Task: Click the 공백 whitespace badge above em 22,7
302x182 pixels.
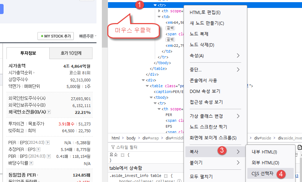Action: (170, 40)
